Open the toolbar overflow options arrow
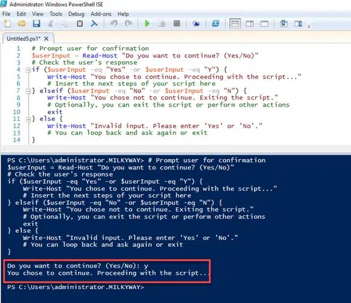Screen dimensions: 351x303 pos(308,26)
